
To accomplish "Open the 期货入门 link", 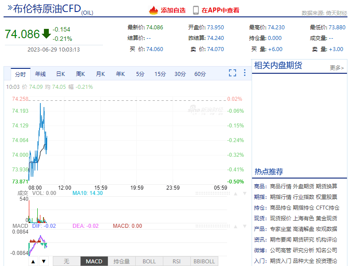I will 280,261.
